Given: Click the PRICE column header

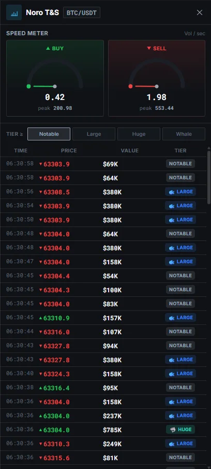Looking at the screenshot, I should pos(69,150).
